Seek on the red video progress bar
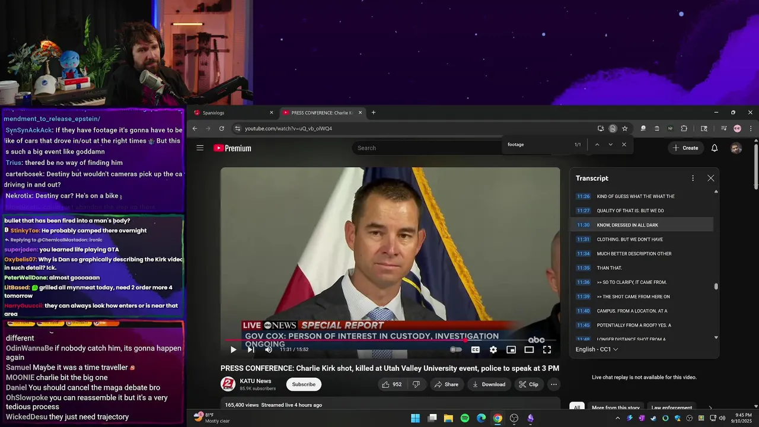The height and width of the screenshot is (427, 759). (x=390, y=340)
